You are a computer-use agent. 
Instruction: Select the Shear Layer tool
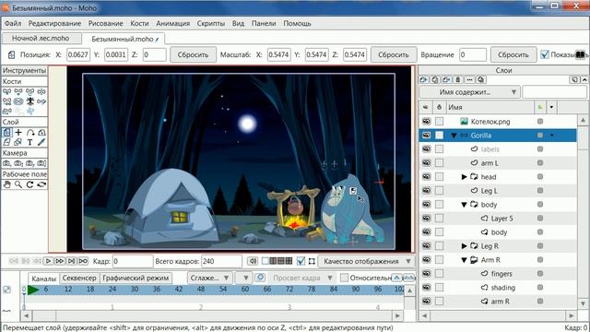coord(7,142)
